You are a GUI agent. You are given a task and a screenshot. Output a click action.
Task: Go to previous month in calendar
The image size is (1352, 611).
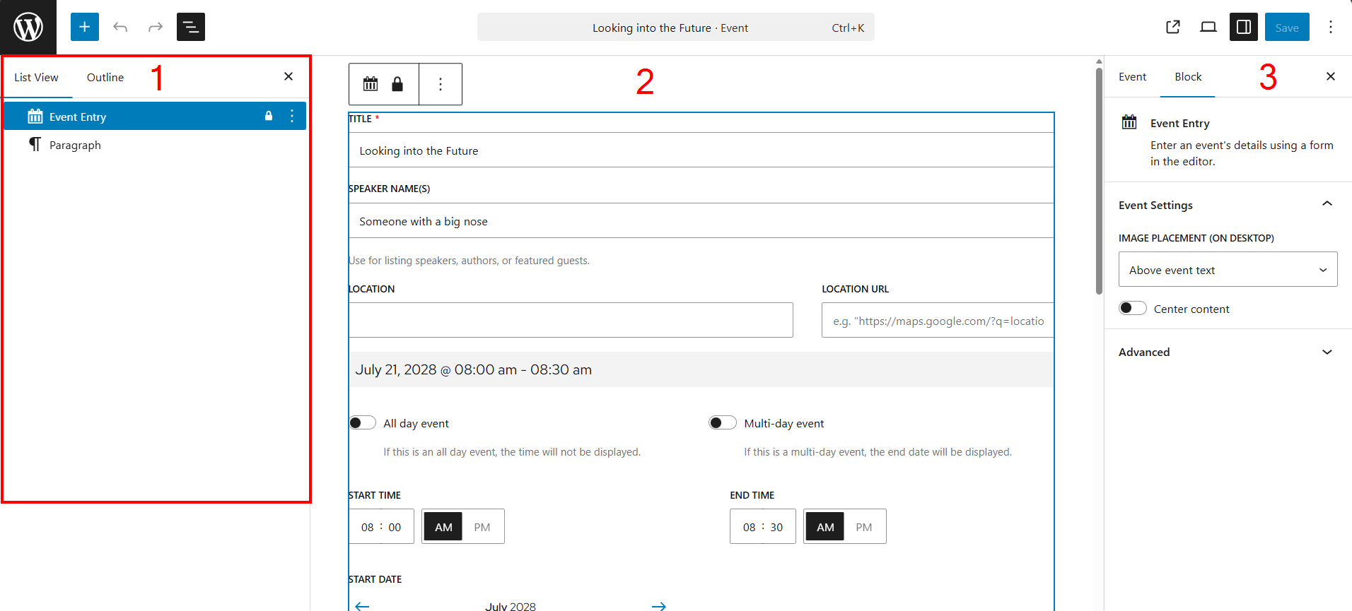362,606
